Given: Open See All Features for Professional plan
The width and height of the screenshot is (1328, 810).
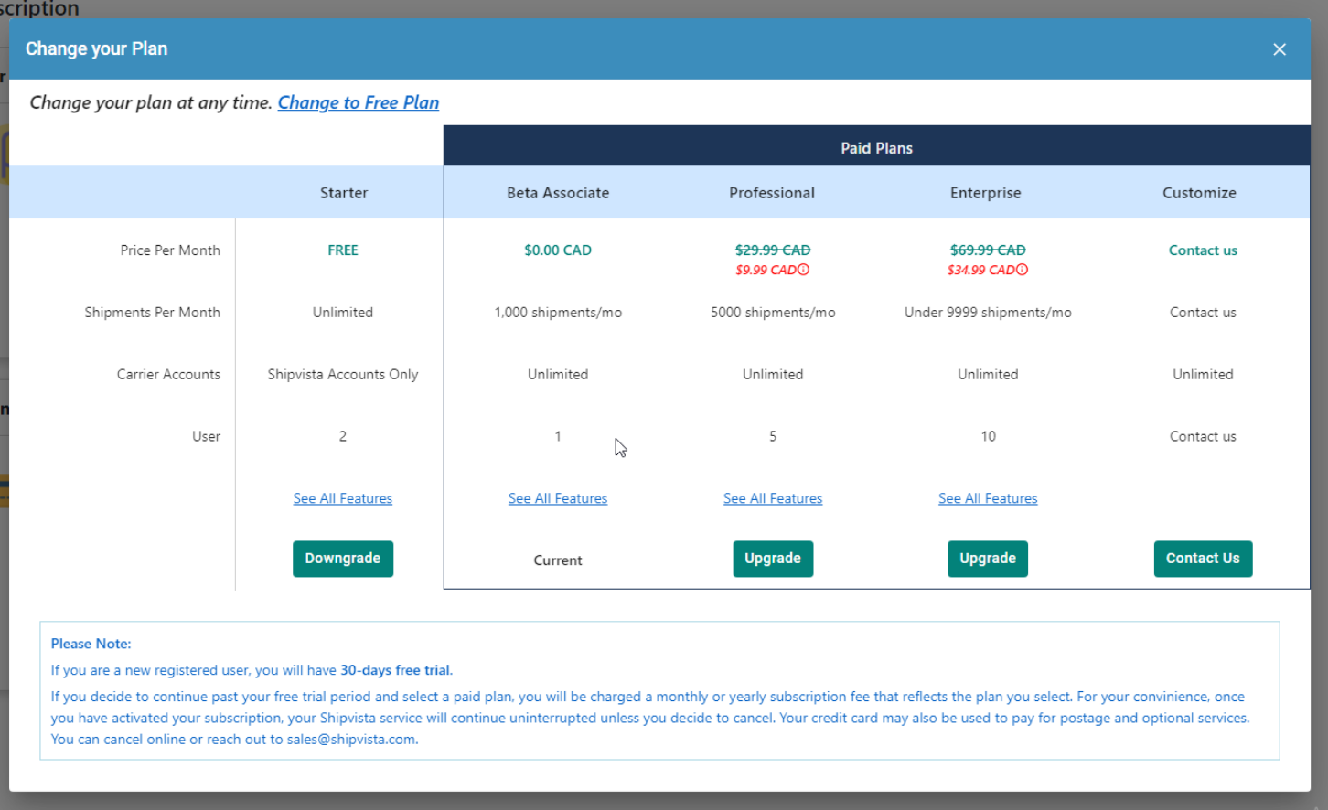Looking at the screenshot, I should pyautogui.click(x=773, y=498).
